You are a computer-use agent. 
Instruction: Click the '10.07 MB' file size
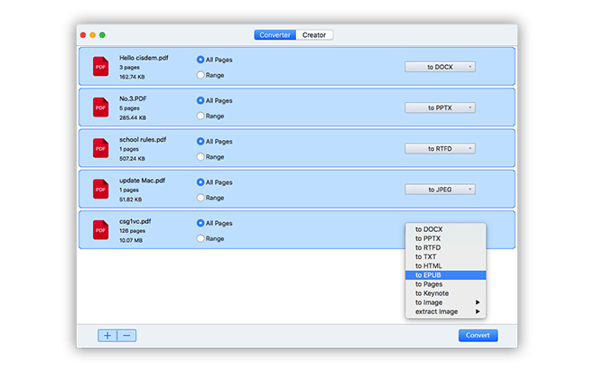point(131,240)
